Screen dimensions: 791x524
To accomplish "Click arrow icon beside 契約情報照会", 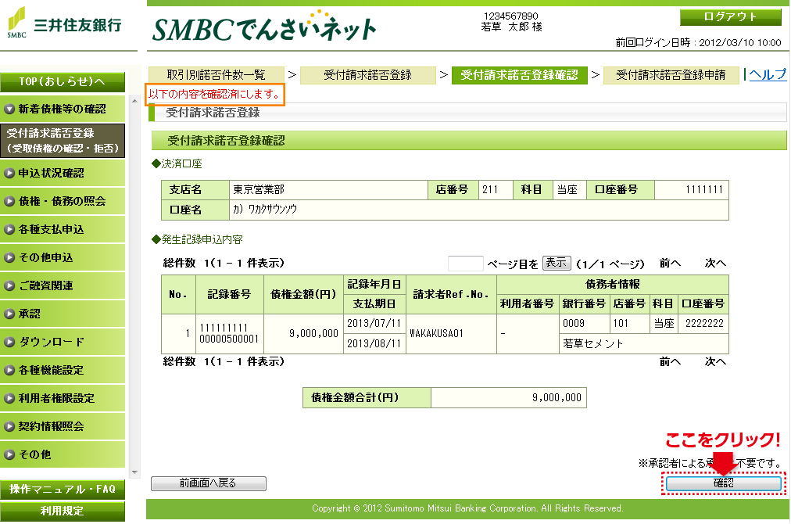I will [x=9, y=426].
